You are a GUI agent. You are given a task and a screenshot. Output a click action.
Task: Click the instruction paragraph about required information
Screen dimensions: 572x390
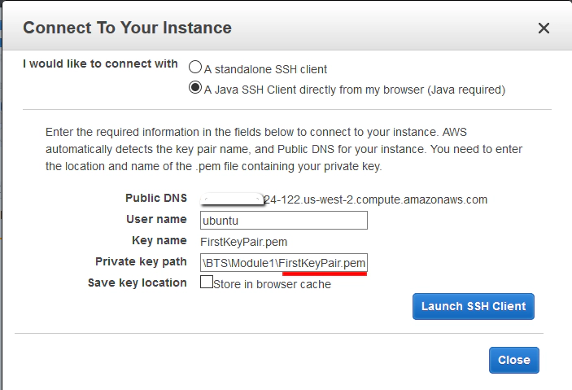point(285,149)
